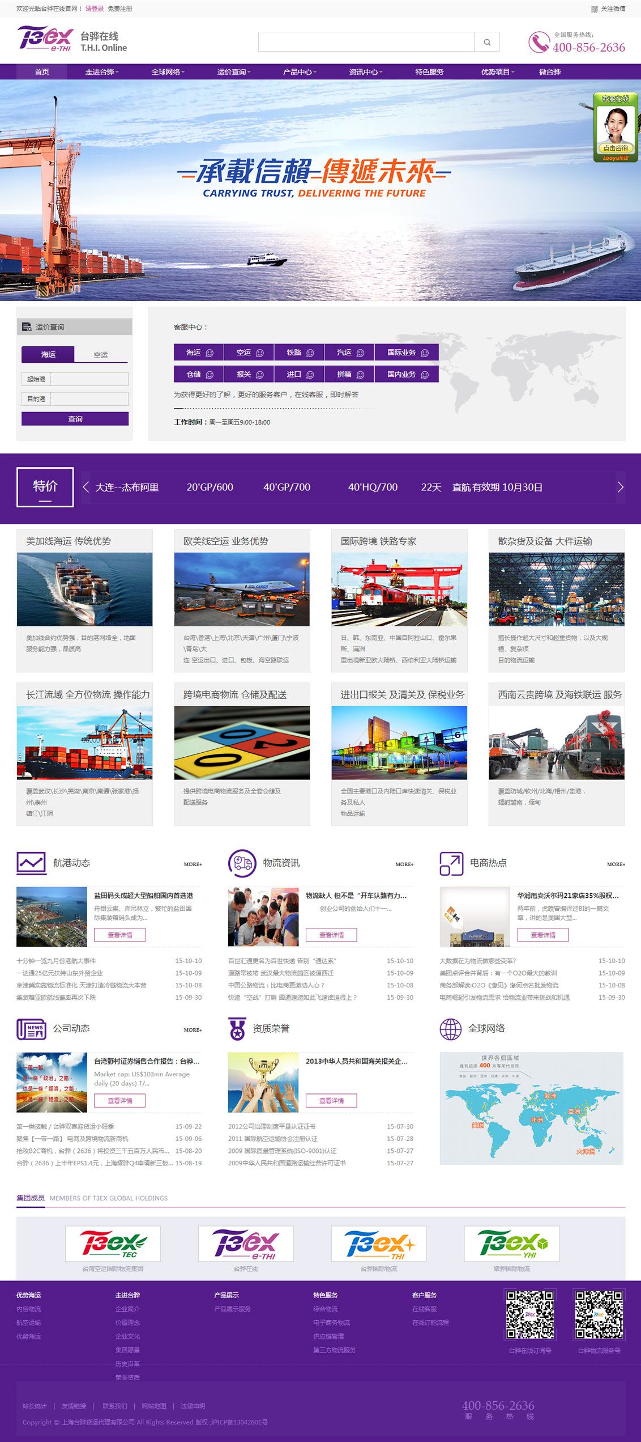Open 仓储 customer service chat

tap(199, 374)
